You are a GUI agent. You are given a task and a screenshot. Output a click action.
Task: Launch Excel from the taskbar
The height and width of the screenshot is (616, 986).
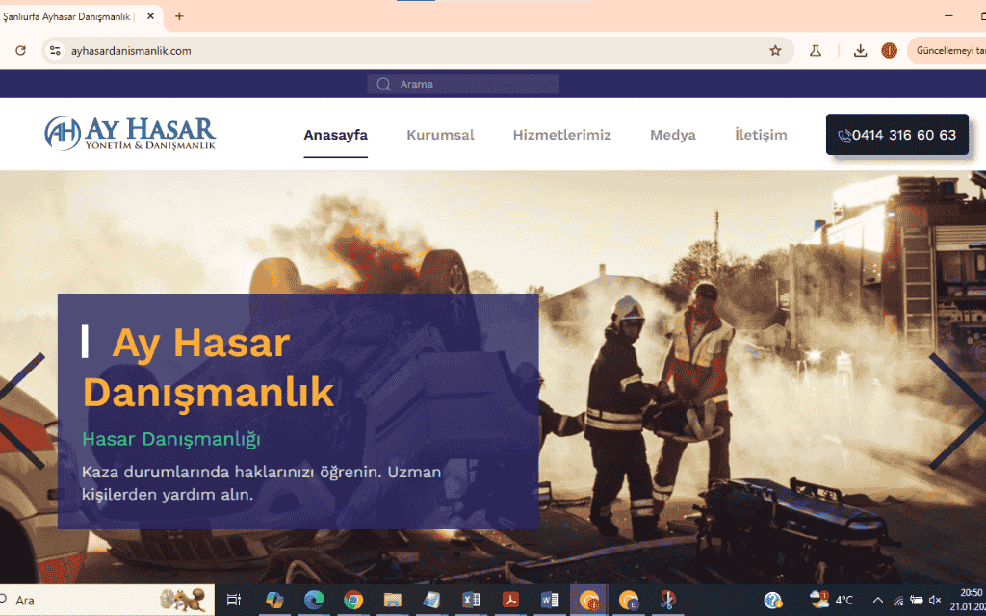(x=472, y=600)
